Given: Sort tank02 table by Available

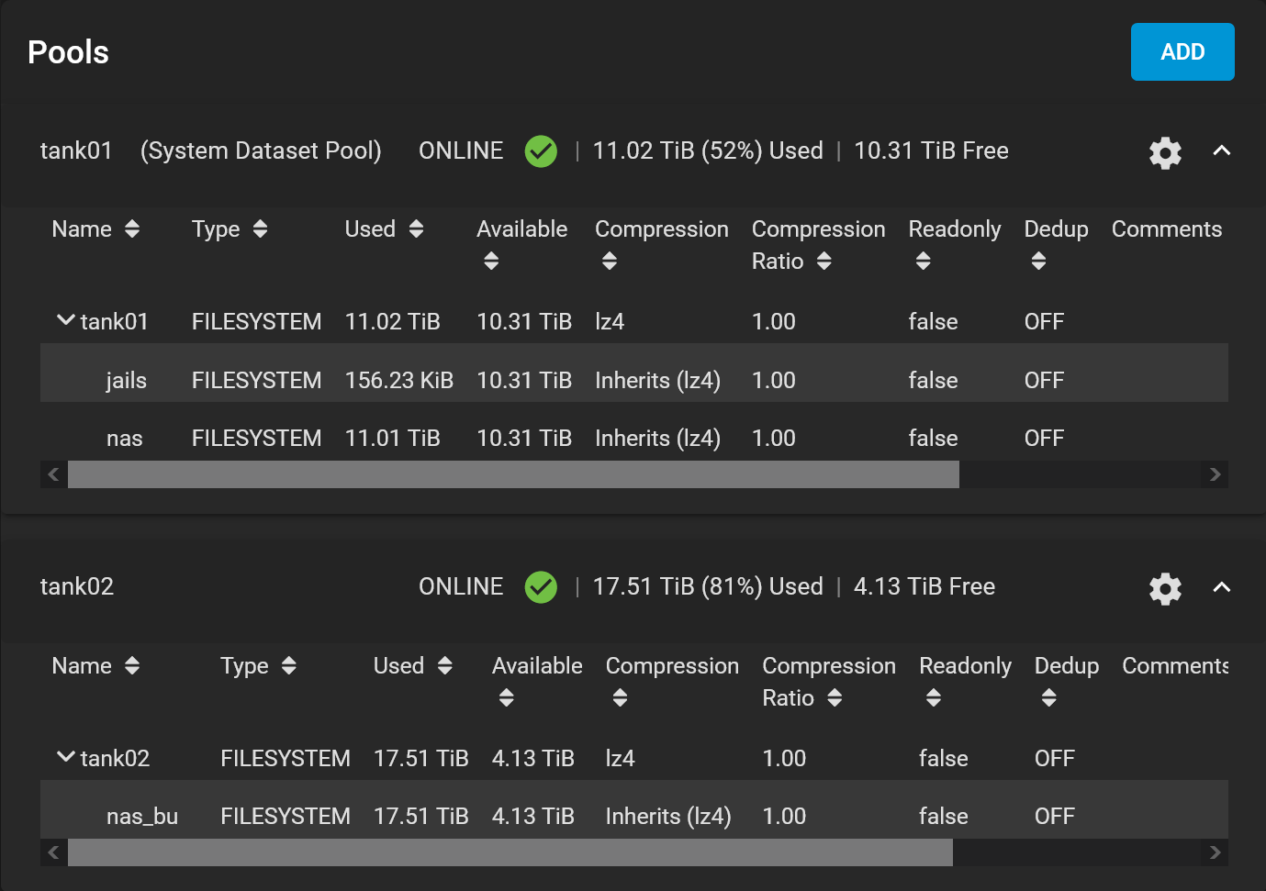Looking at the screenshot, I should [506, 698].
